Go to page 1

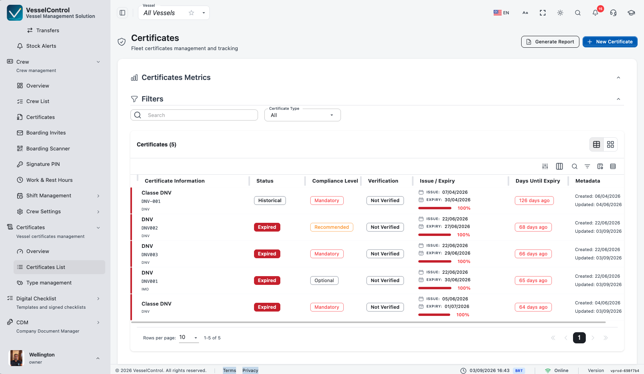[x=579, y=338]
